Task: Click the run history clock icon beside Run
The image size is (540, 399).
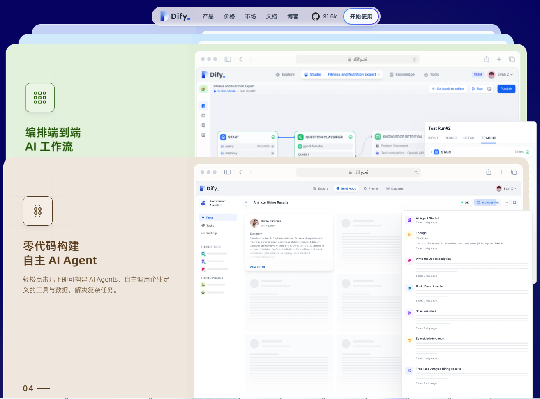Action: click(489, 89)
